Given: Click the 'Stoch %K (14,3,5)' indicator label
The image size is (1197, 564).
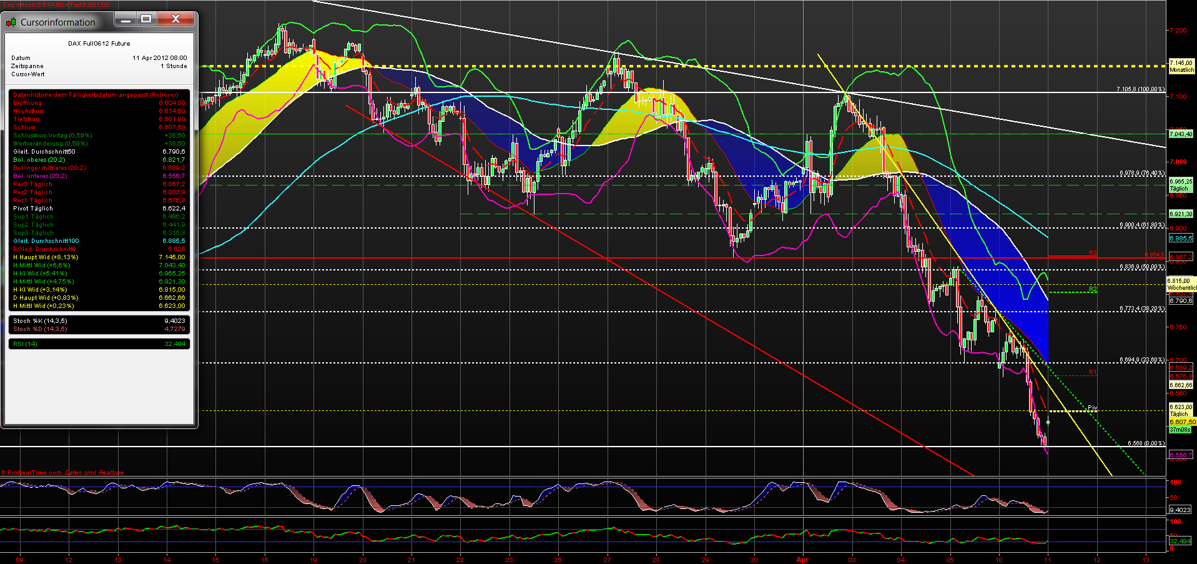Looking at the screenshot, I should point(40,321).
